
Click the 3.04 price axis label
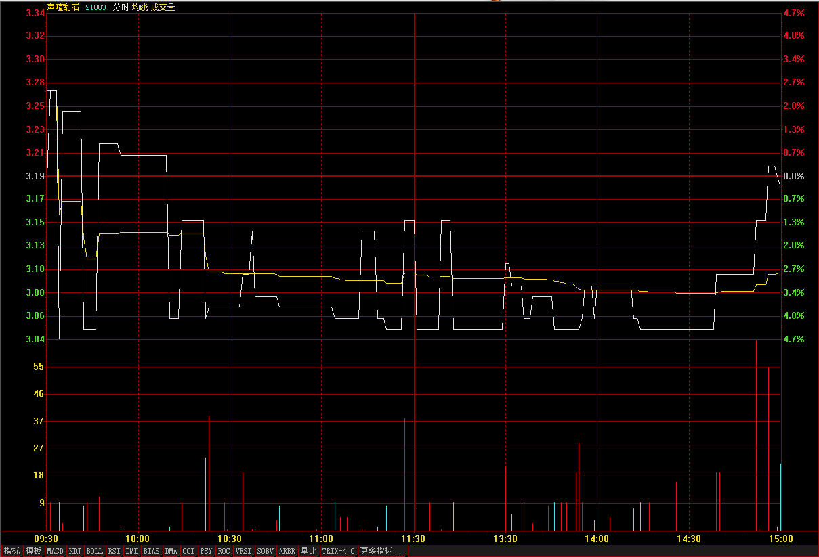[35, 339]
